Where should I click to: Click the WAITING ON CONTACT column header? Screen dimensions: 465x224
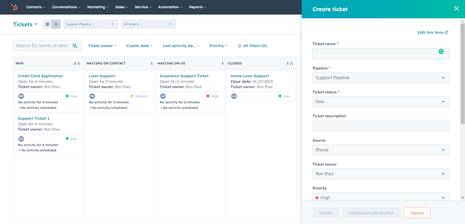[119, 63]
